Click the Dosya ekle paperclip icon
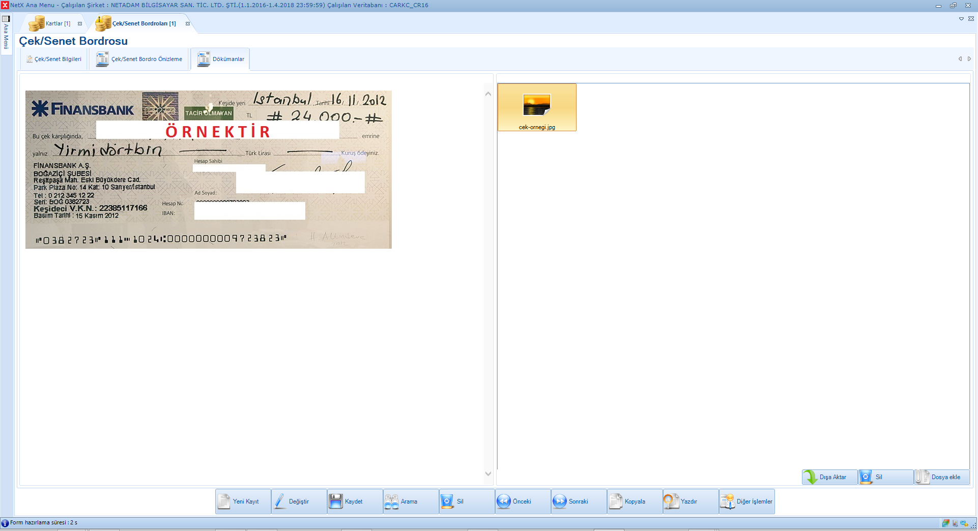 coord(922,477)
